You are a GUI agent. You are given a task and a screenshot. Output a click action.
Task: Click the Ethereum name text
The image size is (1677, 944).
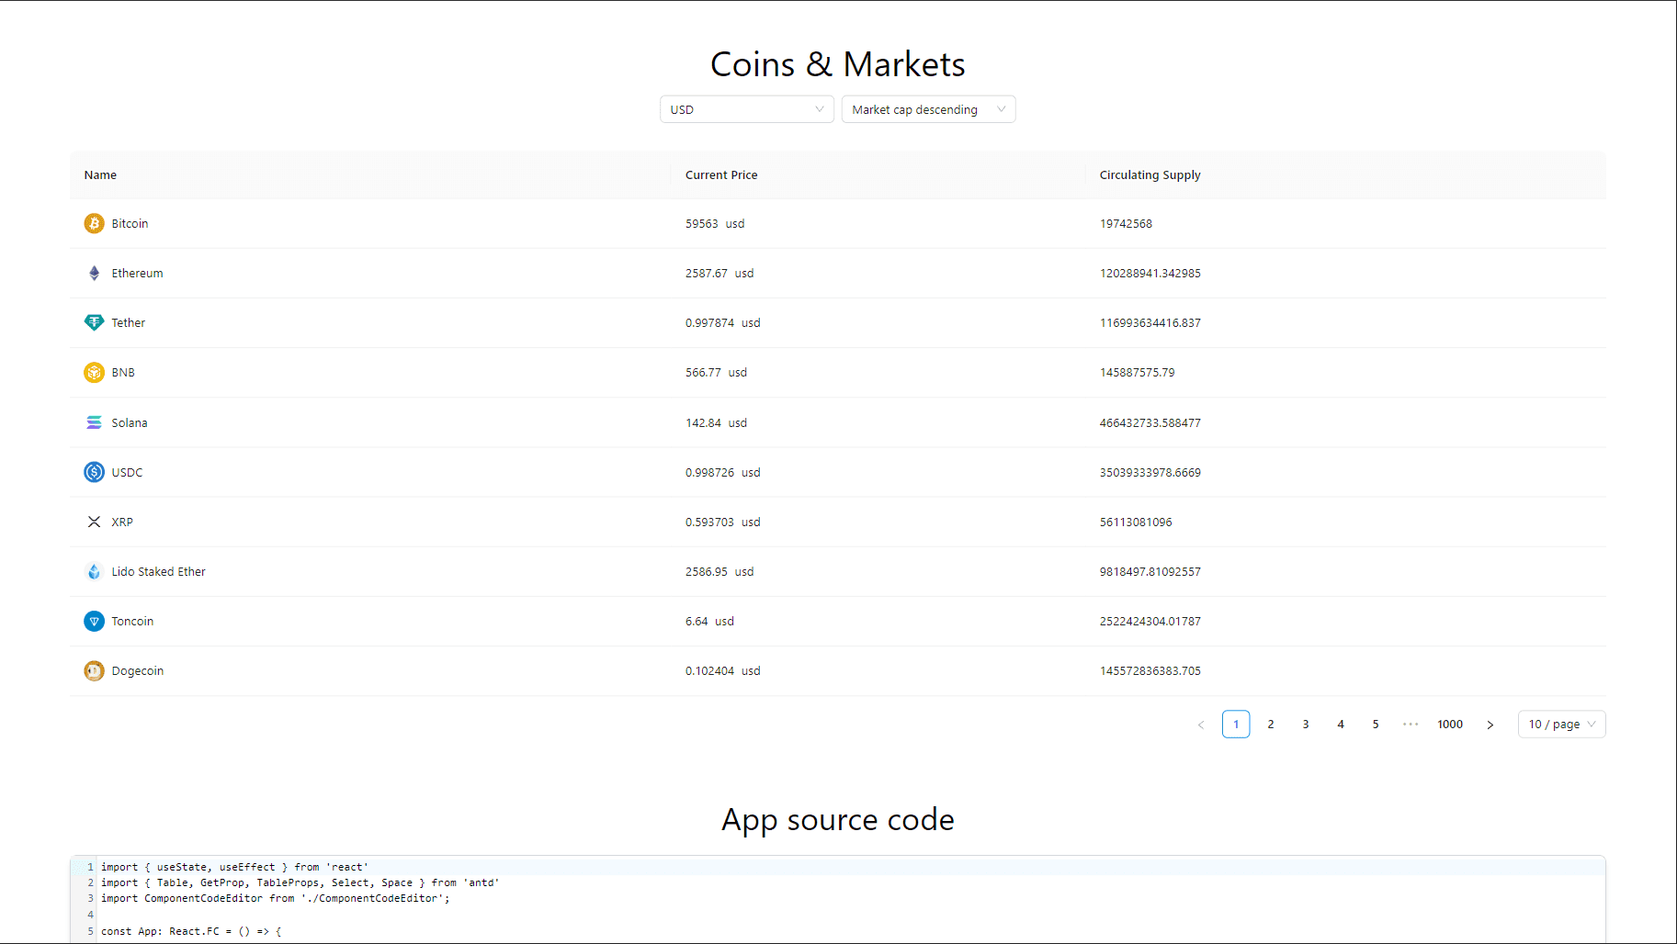pyautogui.click(x=137, y=273)
